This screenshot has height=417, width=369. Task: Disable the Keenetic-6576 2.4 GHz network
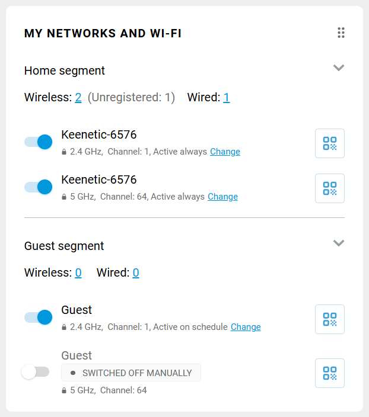[39, 142]
